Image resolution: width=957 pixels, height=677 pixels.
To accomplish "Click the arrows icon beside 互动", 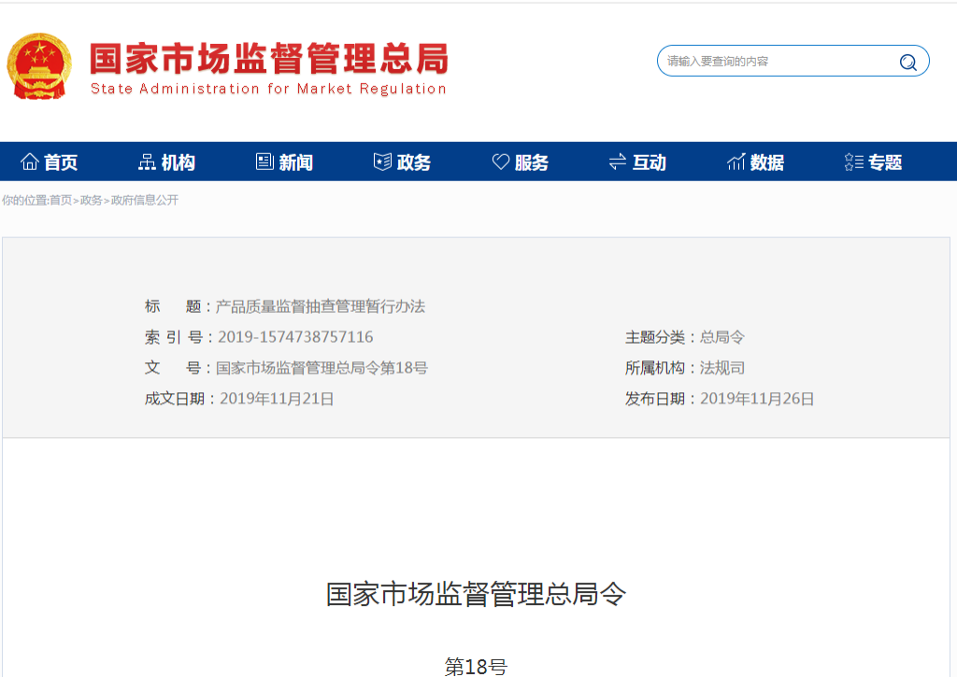I will 618,162.
